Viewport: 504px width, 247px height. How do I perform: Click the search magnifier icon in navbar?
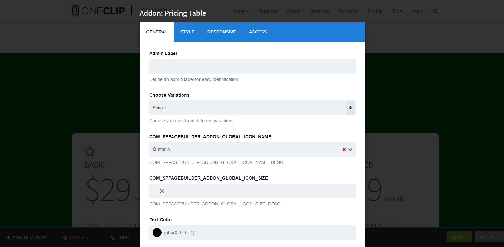click(x=435, y=11)
